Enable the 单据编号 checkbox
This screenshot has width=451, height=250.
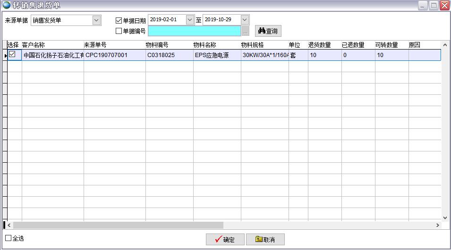pyautogui.click(x=119, y=31)
